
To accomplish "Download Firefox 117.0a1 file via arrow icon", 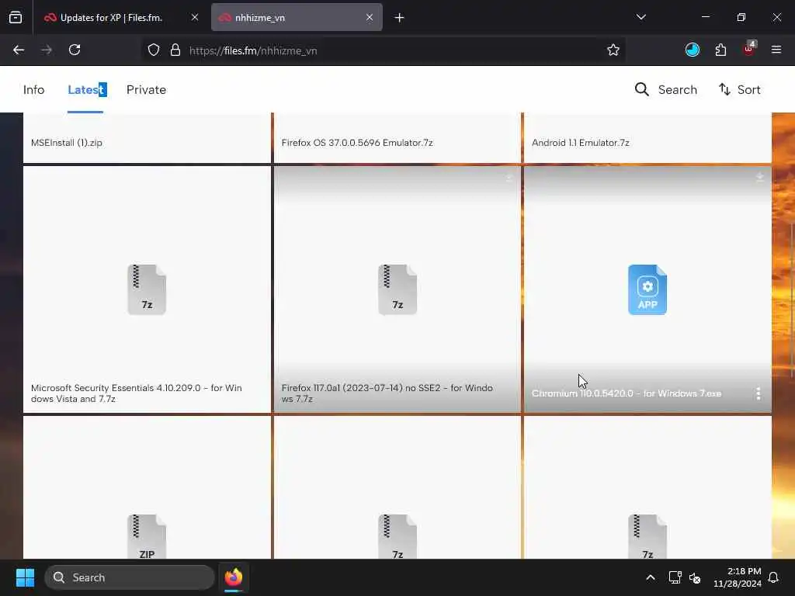I will click(509, 178).
